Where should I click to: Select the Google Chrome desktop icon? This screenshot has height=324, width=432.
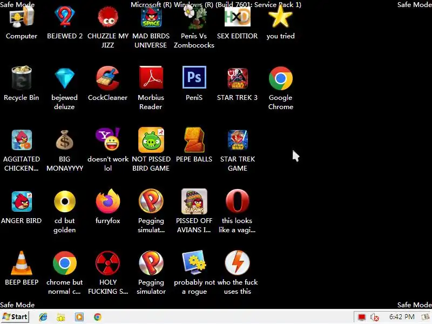[280, 78]
